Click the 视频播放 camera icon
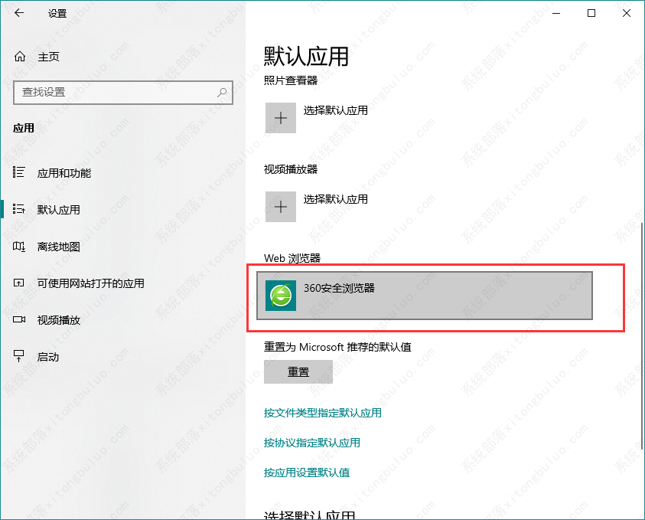Viewport: 645px width, 520px height. tap(20, 320)
